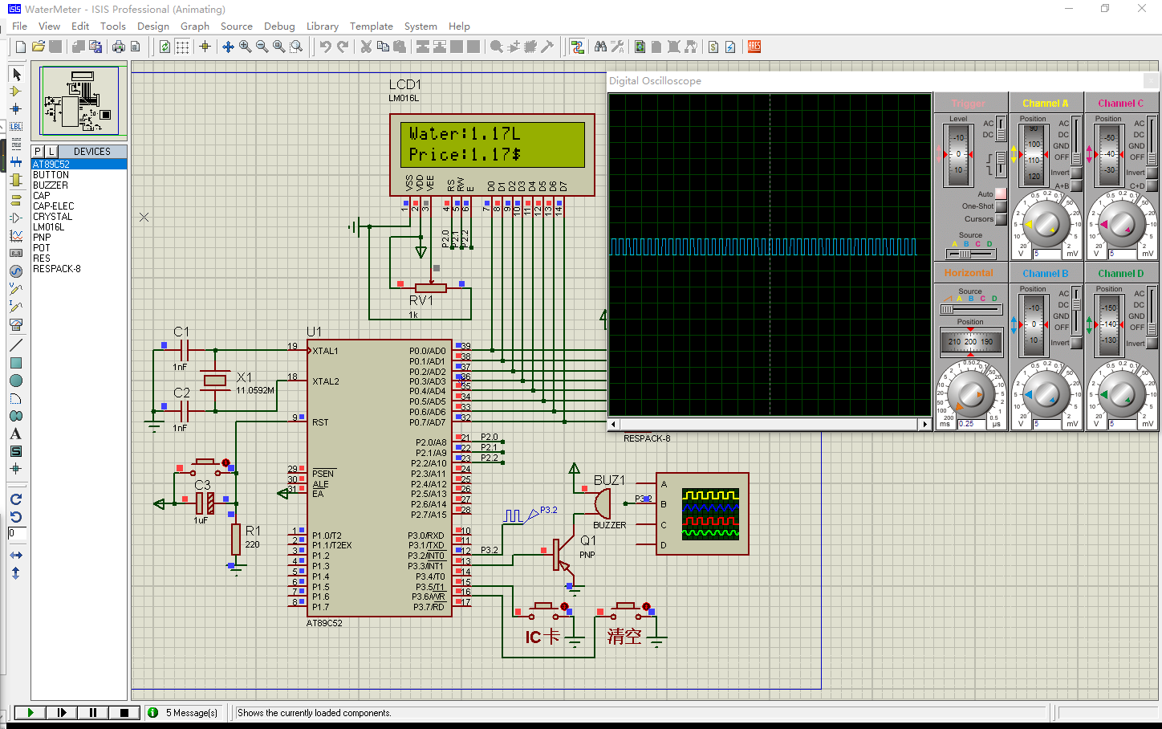Viewport: 1162px width, 729px height.
Task: Click Zoom to view entire sheet
Action: [278, 47]
